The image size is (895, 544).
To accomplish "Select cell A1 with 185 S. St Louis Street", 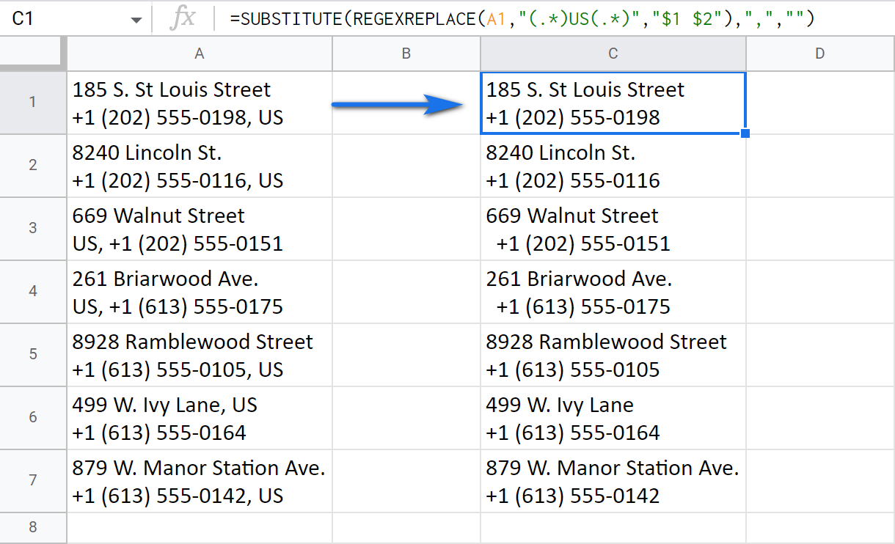I will 199,103.
